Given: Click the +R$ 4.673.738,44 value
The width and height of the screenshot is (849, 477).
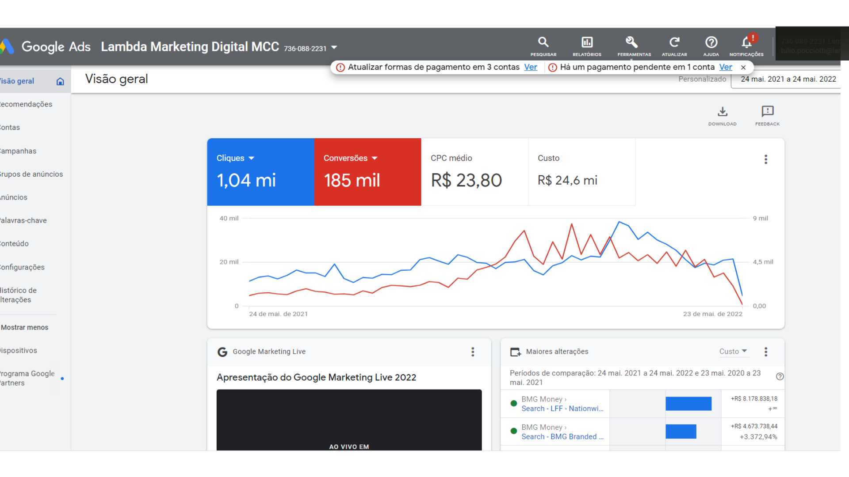Looking at the screenshot, I should pos(754,427).
